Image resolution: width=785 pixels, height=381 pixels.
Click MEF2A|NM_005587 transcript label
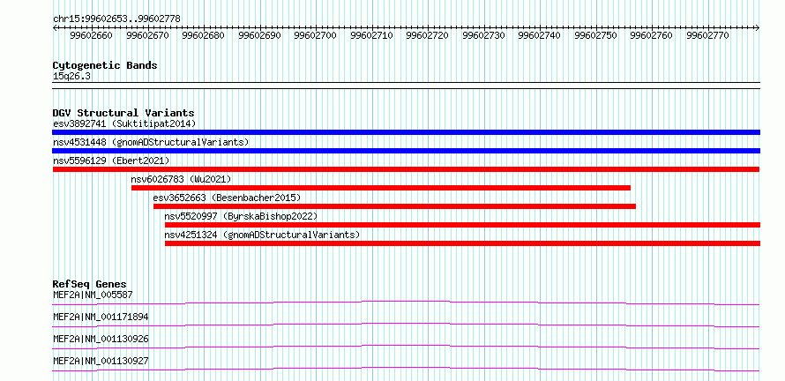[93, 295]
